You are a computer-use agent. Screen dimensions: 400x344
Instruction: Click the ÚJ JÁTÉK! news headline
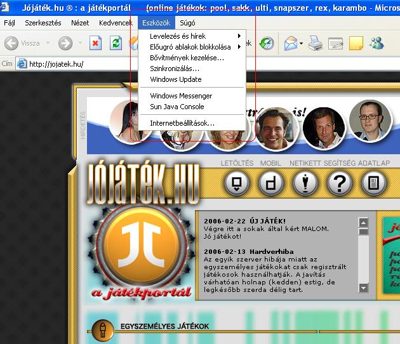[267, 221]
